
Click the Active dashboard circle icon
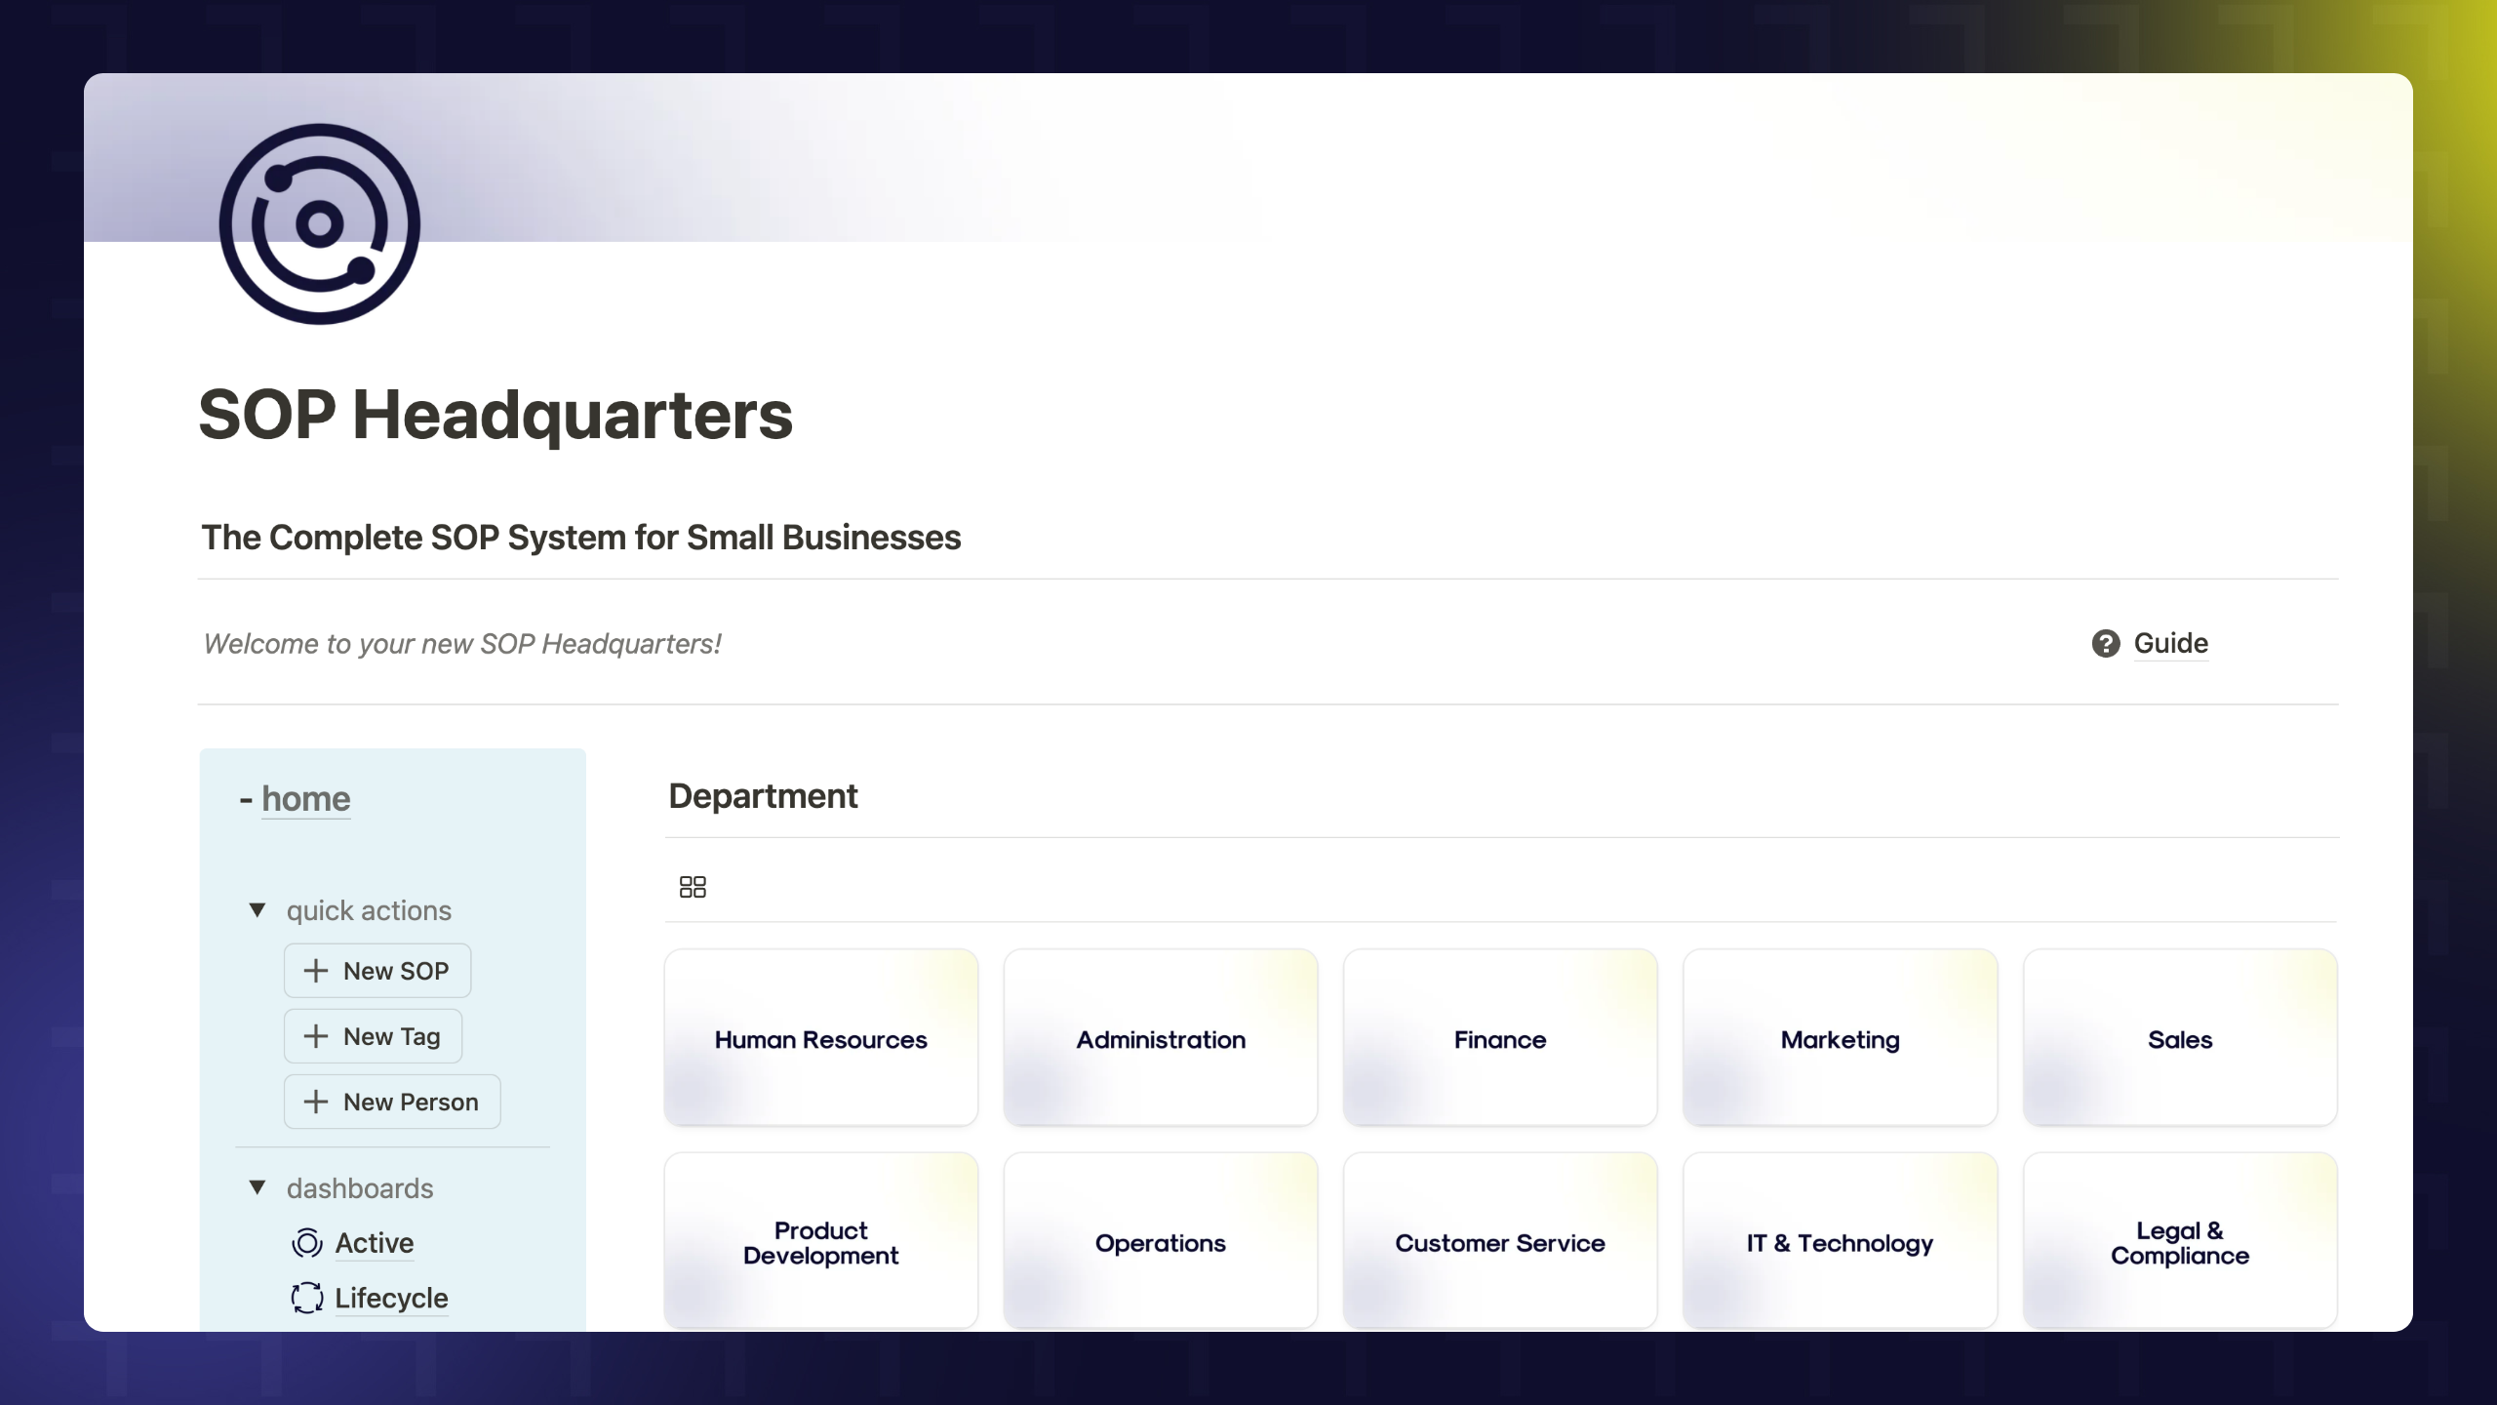[x=307, y=1243]
